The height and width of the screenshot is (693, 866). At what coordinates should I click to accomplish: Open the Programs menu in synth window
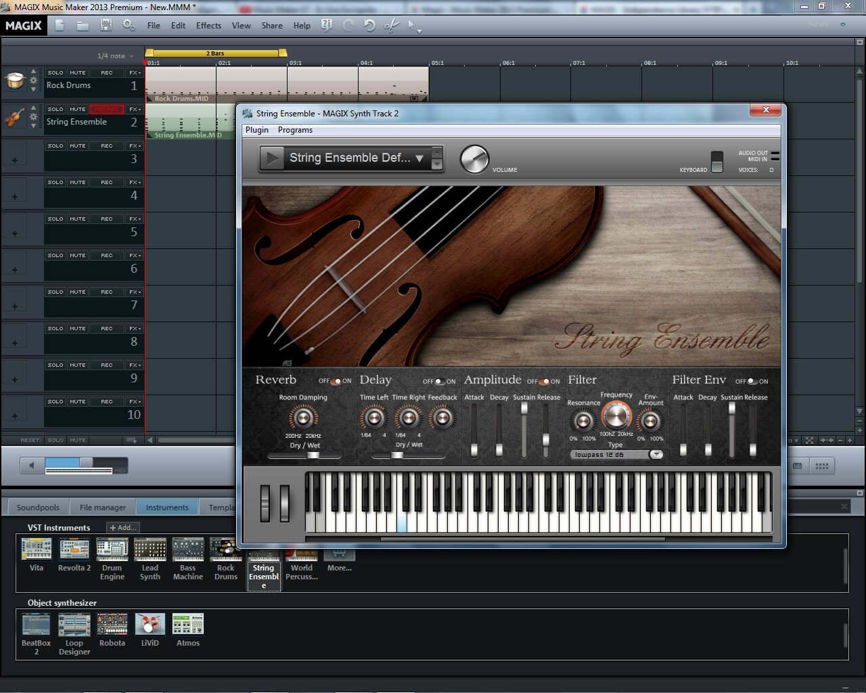coord(295,130)
